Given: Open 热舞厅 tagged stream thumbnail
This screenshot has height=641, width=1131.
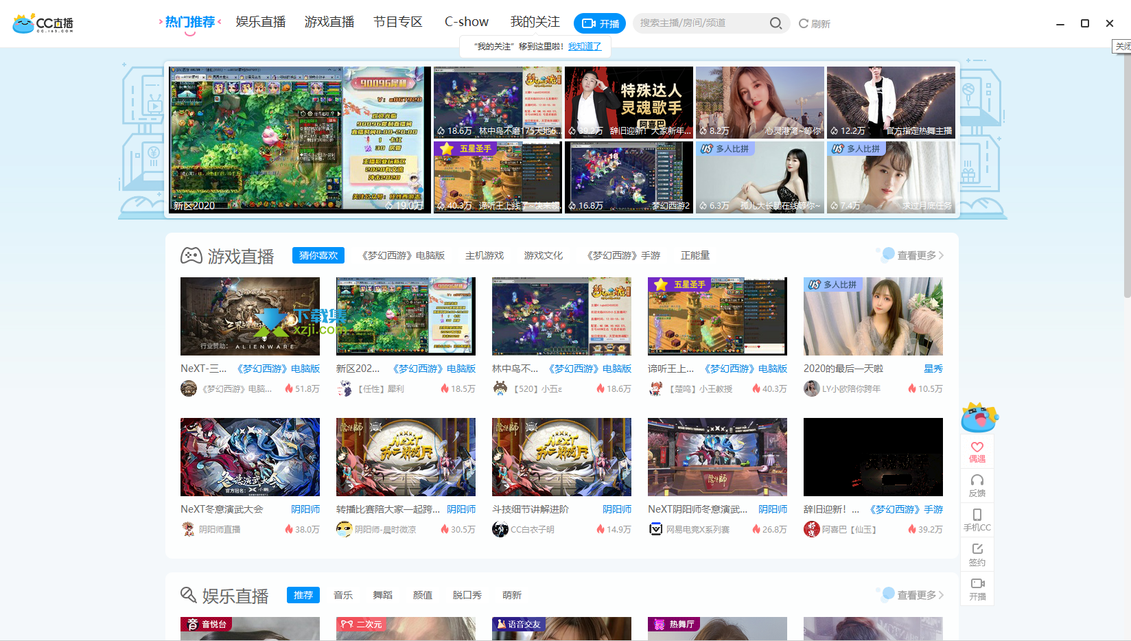Looking at the screenshot, I should click(717, 629).
